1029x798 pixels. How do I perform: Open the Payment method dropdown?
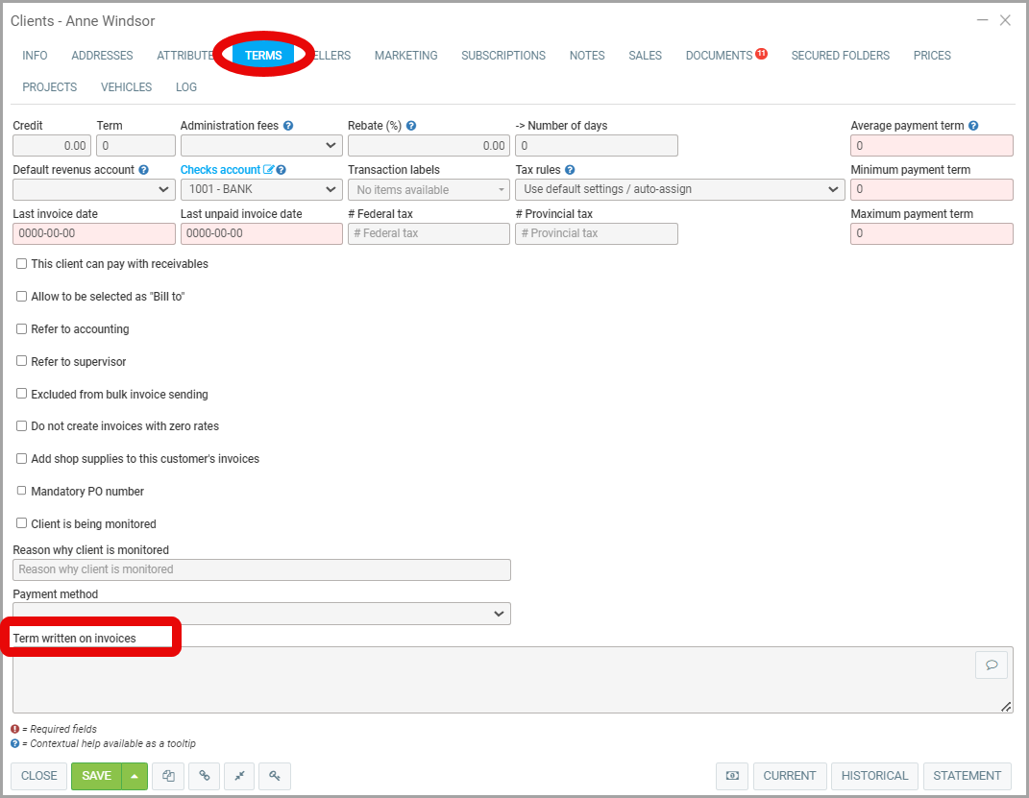click(261, 614)
